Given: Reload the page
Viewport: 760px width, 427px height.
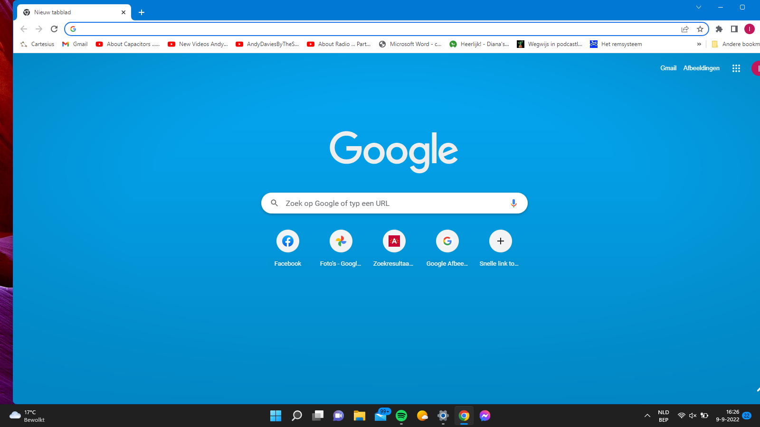Looking at the screenshot, I should click(x=54, y=29).
